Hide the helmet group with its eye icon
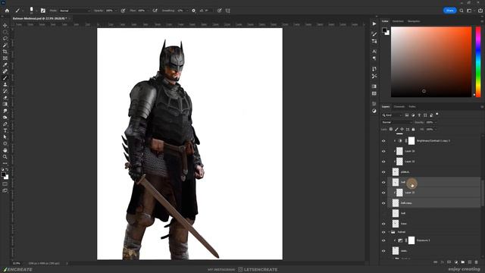The image size is (485, 273). [383, 232]
